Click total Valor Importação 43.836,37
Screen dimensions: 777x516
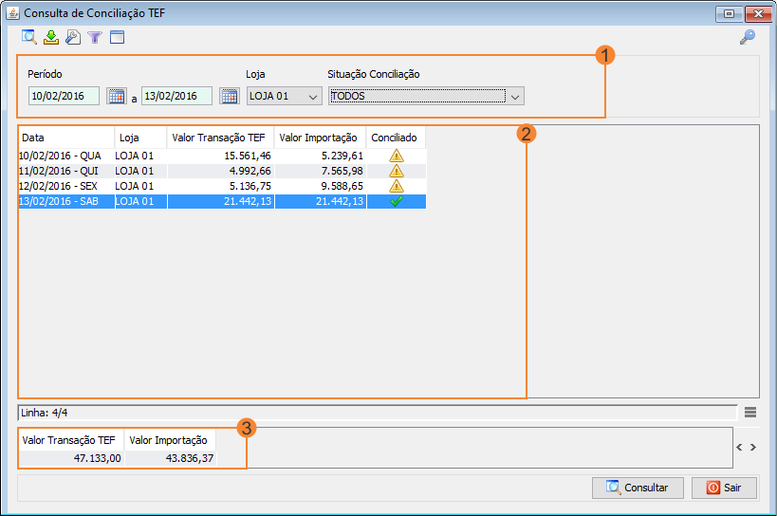pos(190,458)
